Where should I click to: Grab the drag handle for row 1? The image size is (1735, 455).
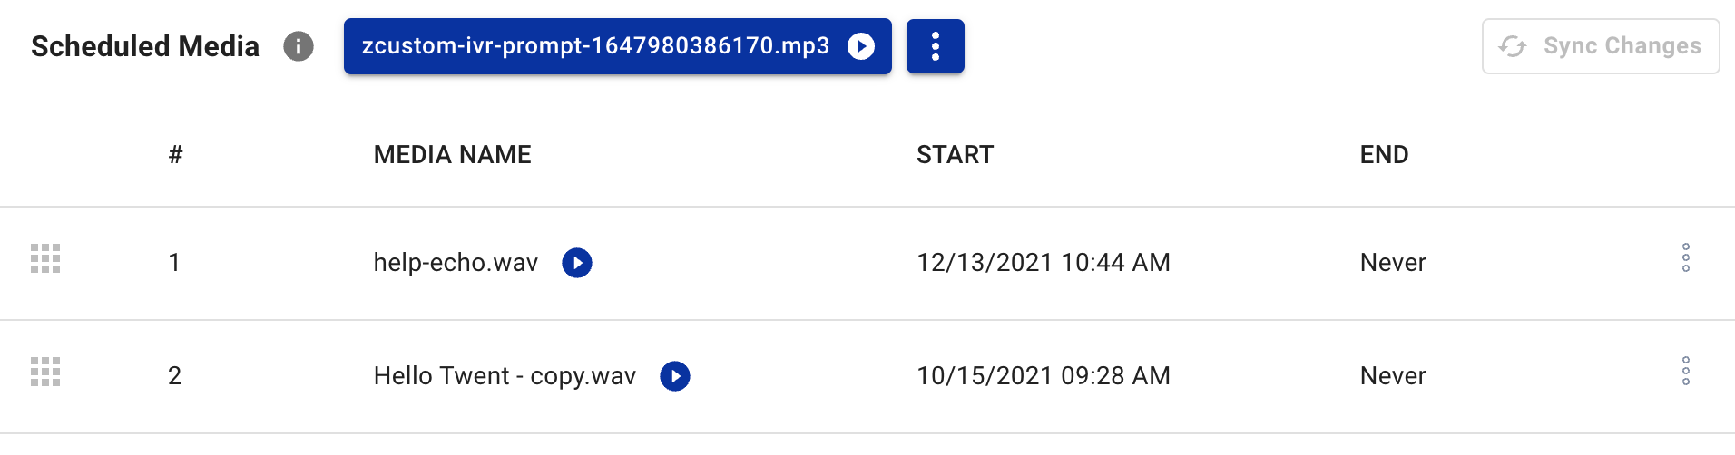tap(45, 258)
